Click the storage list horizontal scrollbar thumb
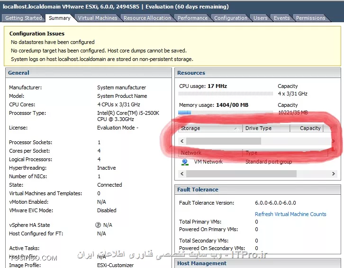The height and width of the screenshot is (268, 344). tap(224, 141)
